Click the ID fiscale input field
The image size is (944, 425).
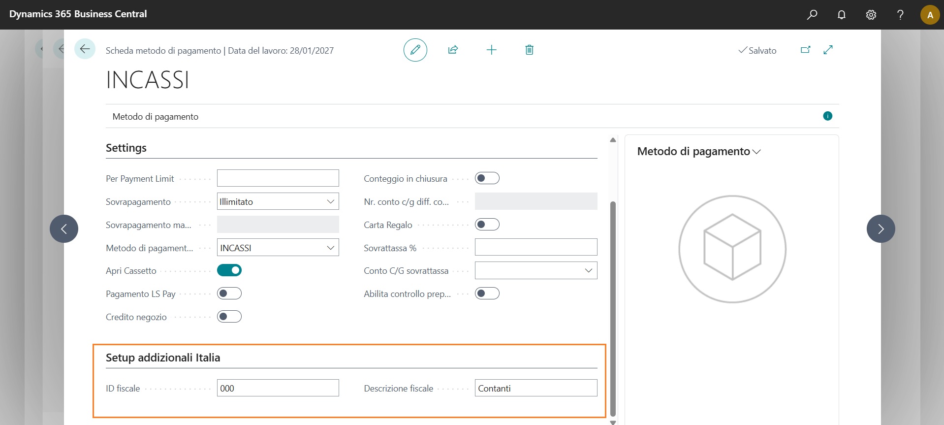278,388
